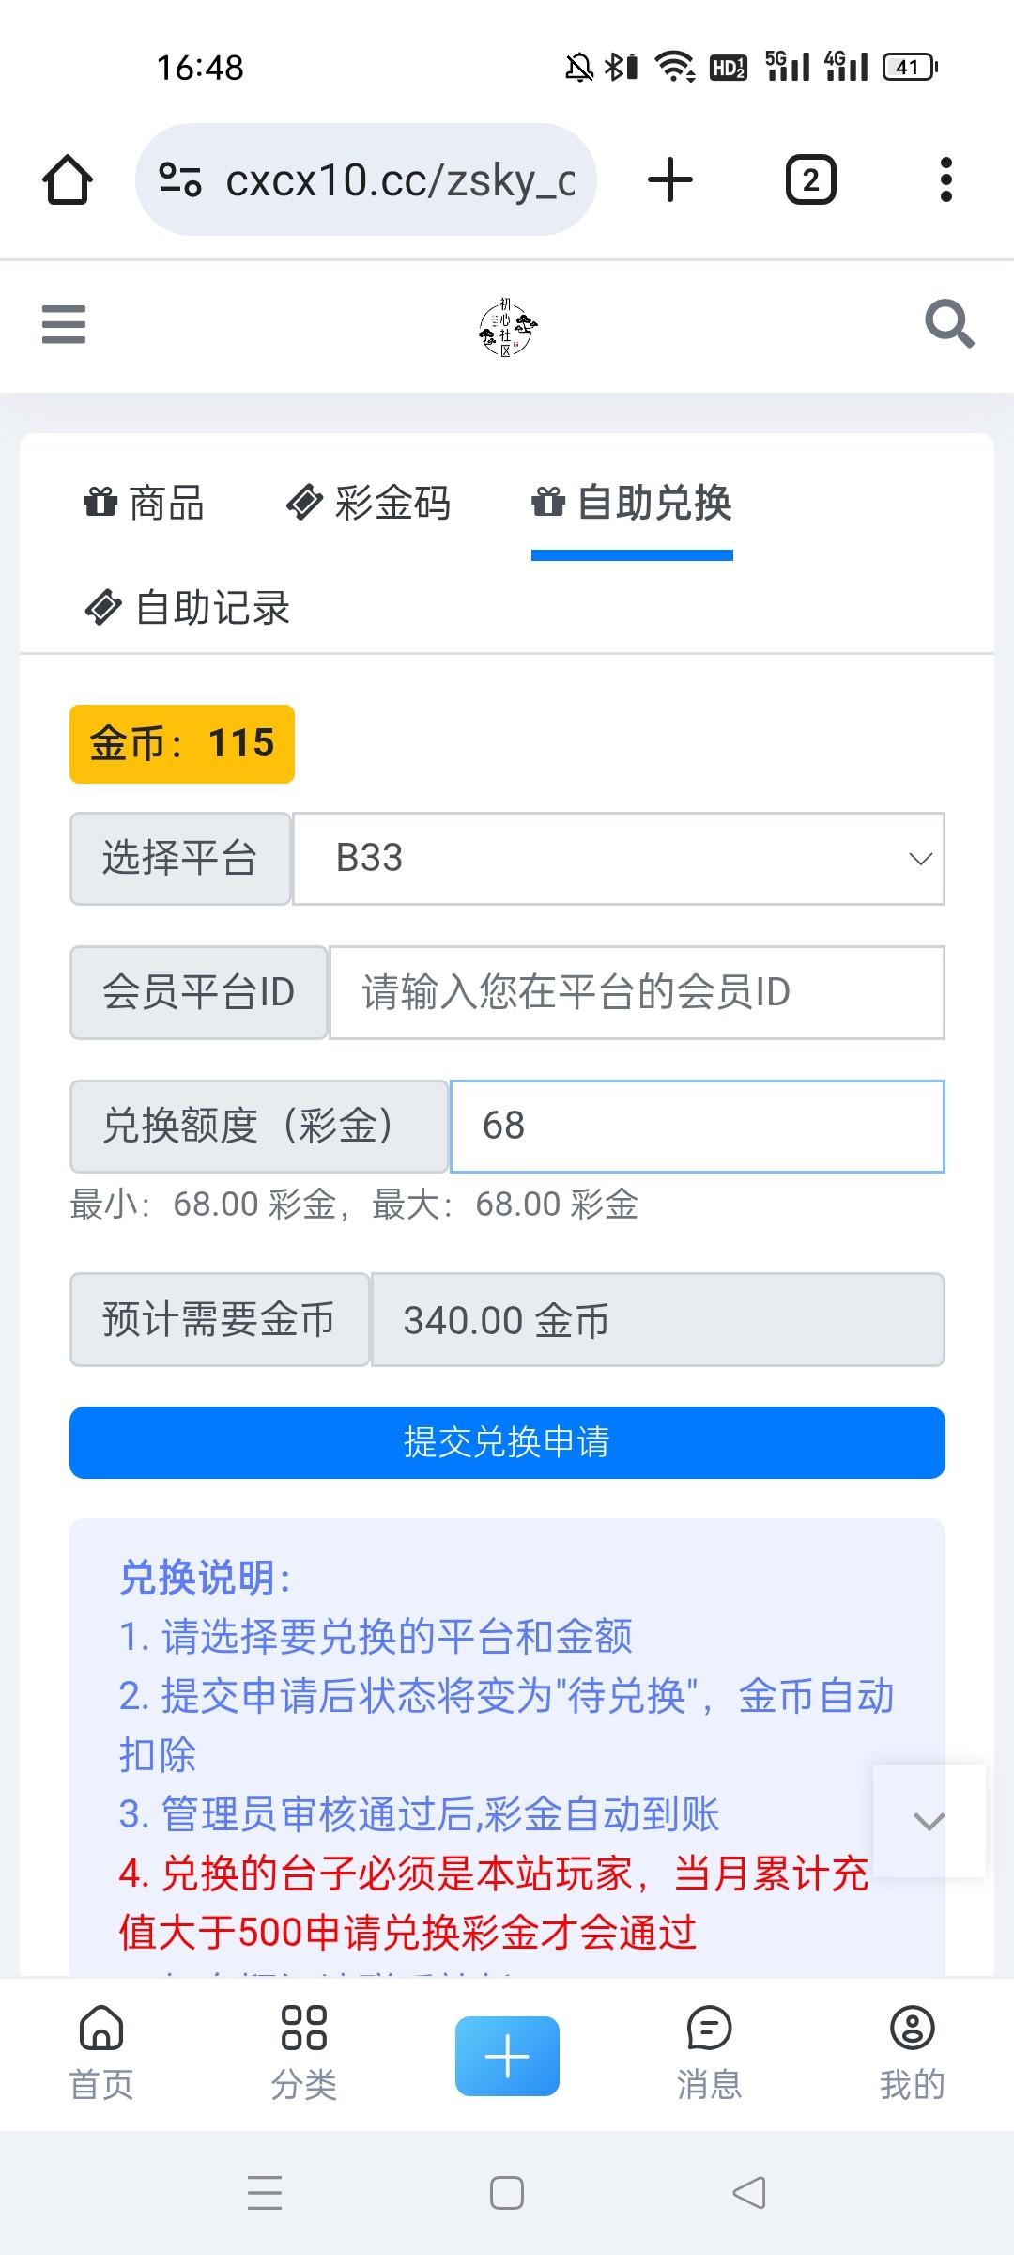Viewport: 1014px width, 2255px height.
Task: Open the tab switcher showing 2 tabs
Action: 810,179
